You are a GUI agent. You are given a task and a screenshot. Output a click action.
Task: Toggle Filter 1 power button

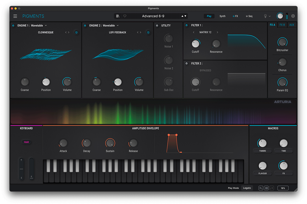coord(187,25)
